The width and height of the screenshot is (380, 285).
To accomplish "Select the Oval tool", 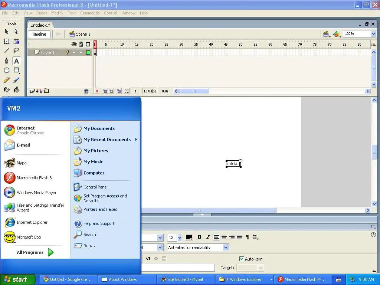I will coord(7,70).
